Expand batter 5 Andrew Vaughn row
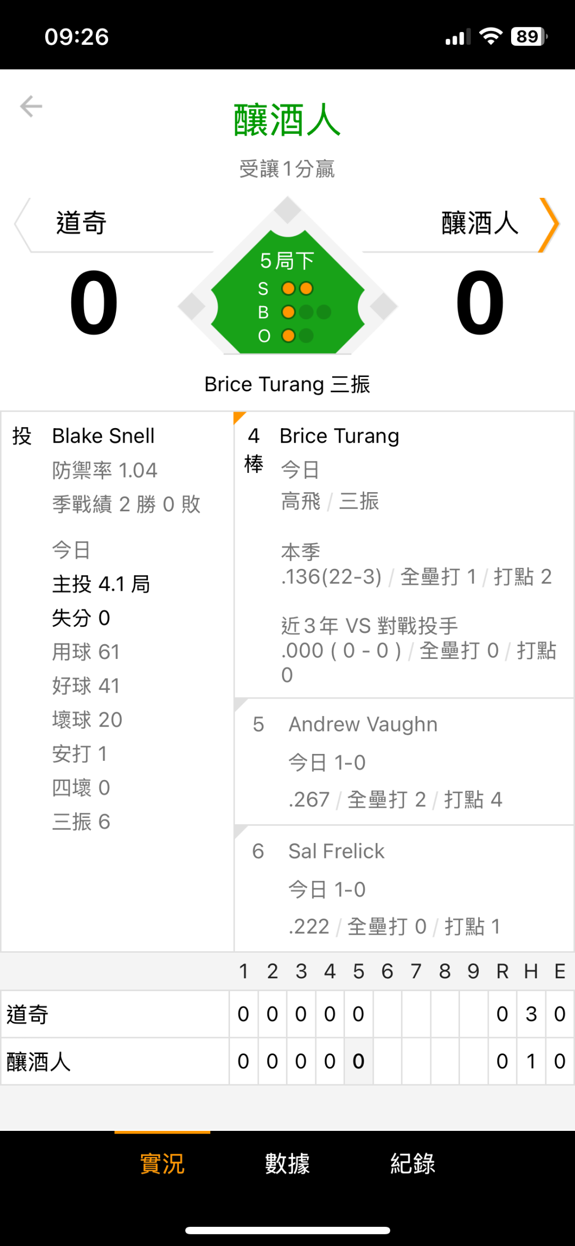 click(x=404, y=761)
